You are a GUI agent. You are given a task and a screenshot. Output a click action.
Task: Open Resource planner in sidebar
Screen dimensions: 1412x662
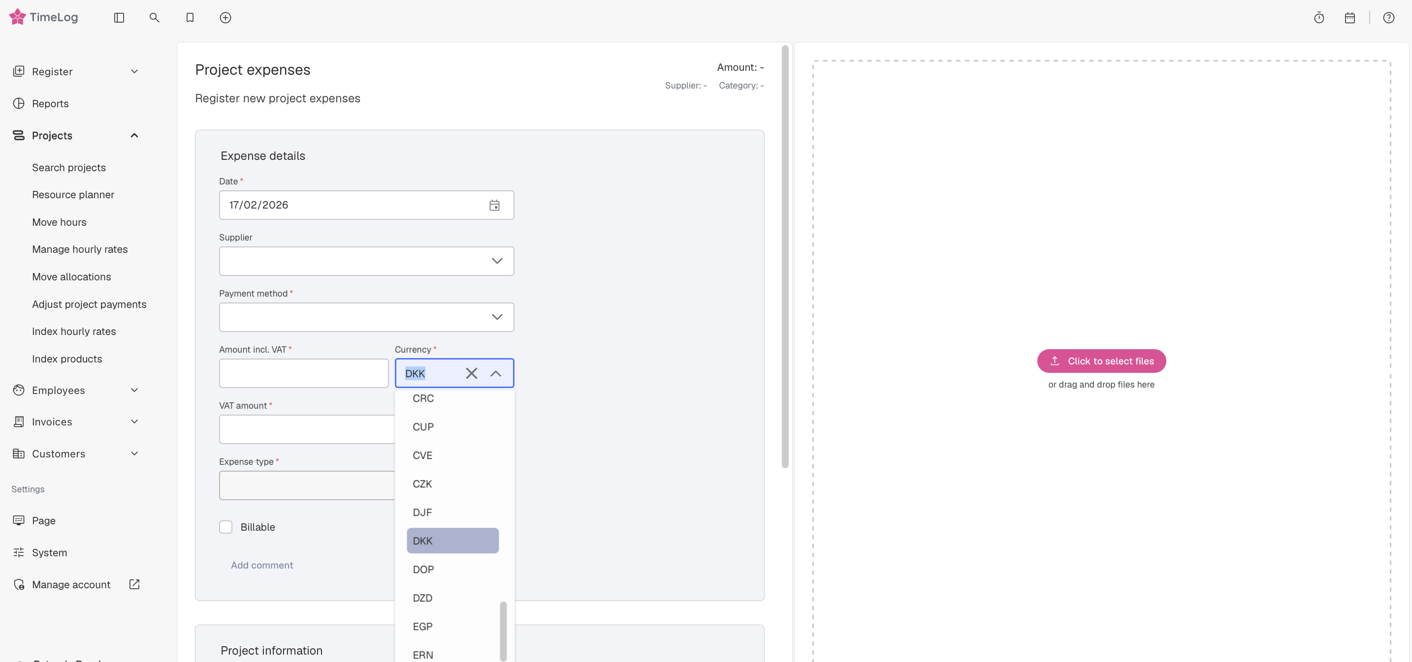coord(73,195)
